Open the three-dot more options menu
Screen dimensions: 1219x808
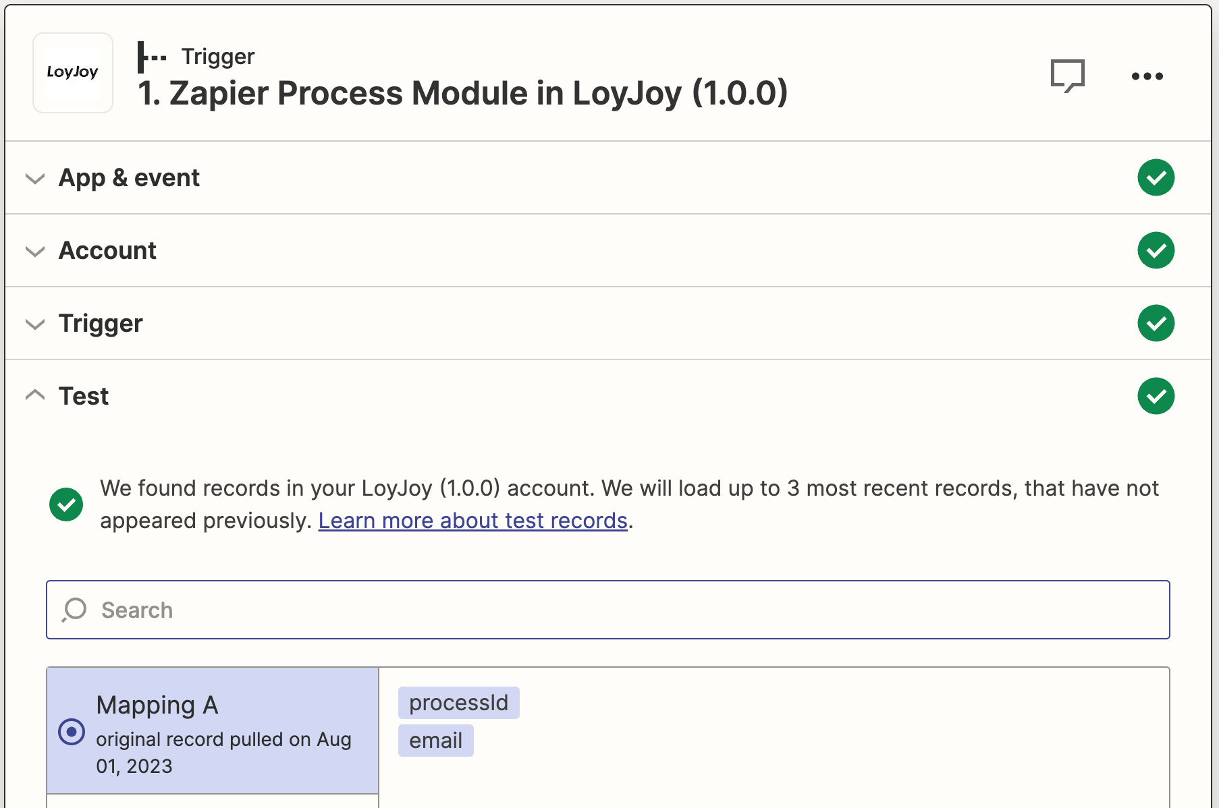coord(1147,76)
